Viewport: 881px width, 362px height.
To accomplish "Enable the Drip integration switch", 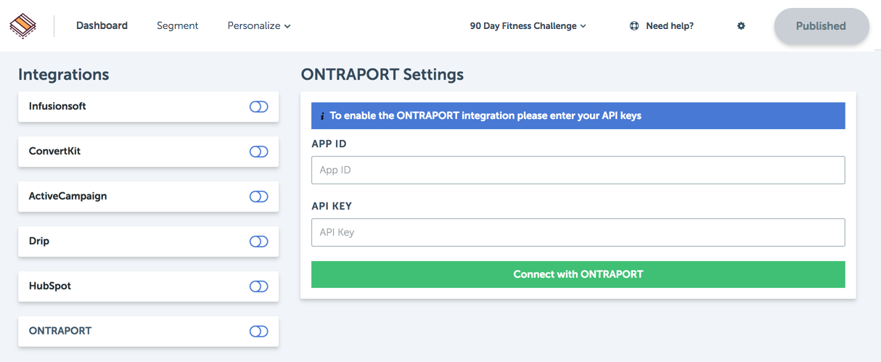I will (x=259, y=242).
